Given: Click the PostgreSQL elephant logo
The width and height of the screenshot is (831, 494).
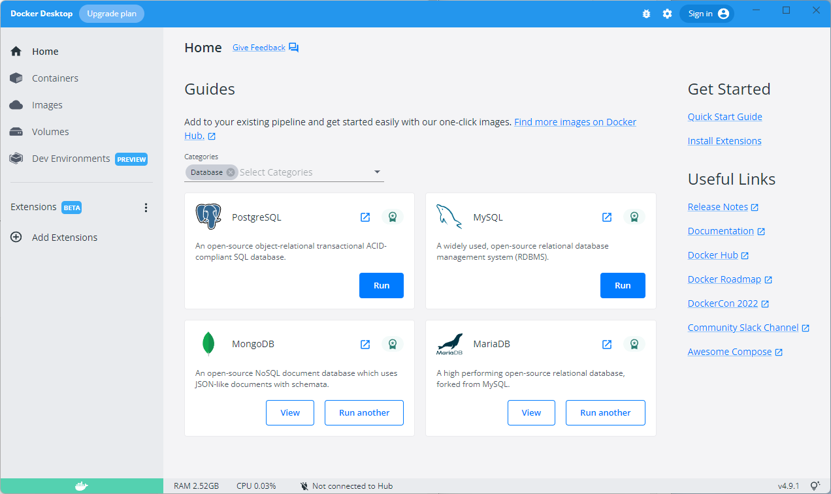Looking at the screenshot, I should click(208, 217).
